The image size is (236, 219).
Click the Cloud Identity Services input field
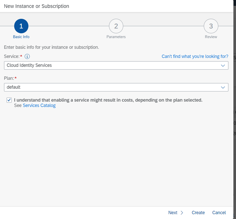110,65
